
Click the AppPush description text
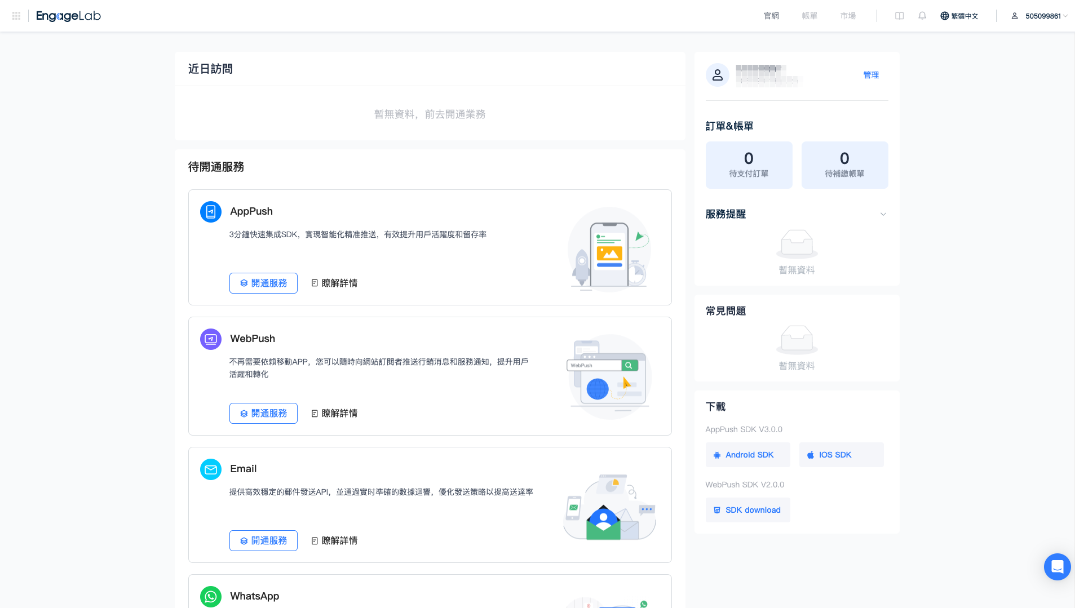[358, 234]
